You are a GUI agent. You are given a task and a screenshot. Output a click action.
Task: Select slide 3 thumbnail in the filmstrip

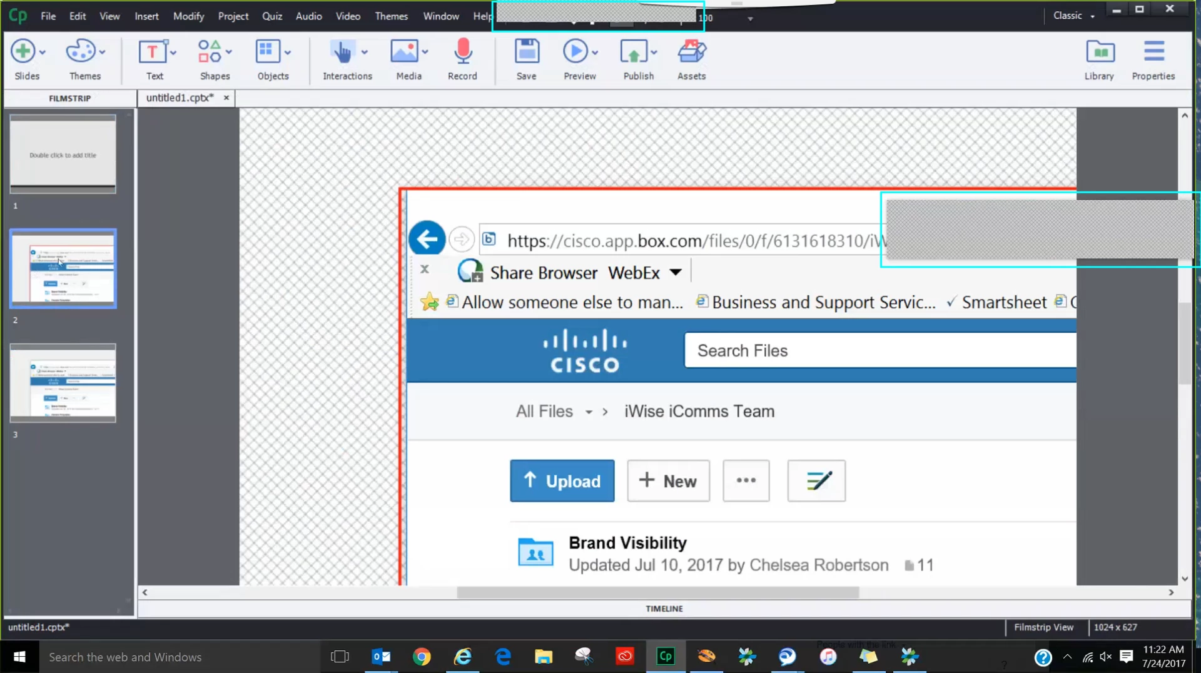coord(63,383)
